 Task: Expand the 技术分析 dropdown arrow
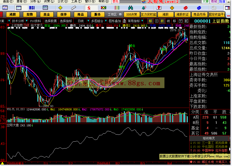point(27,21)
